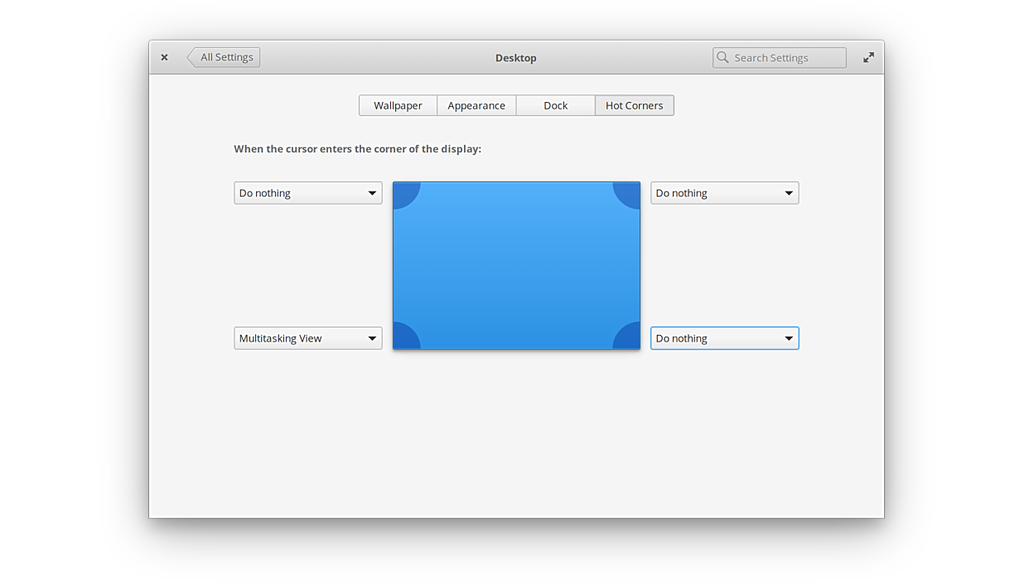Screen dimensions: 1034x582
Task: Click the bottom-left hot corner indicator in preview
Action: coord(403,338)
